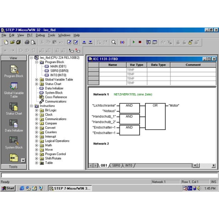Click Internet Explorer quick launch icon
The image size is (219, 219).
pos(22,188)
